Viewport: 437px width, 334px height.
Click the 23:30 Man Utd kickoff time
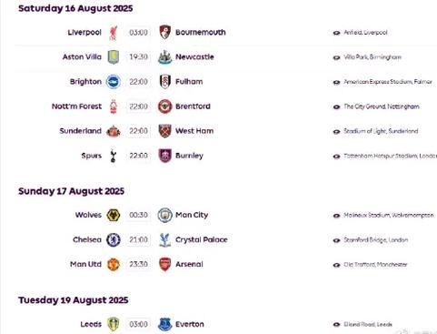pyautogui.click(x=138, y=264)
